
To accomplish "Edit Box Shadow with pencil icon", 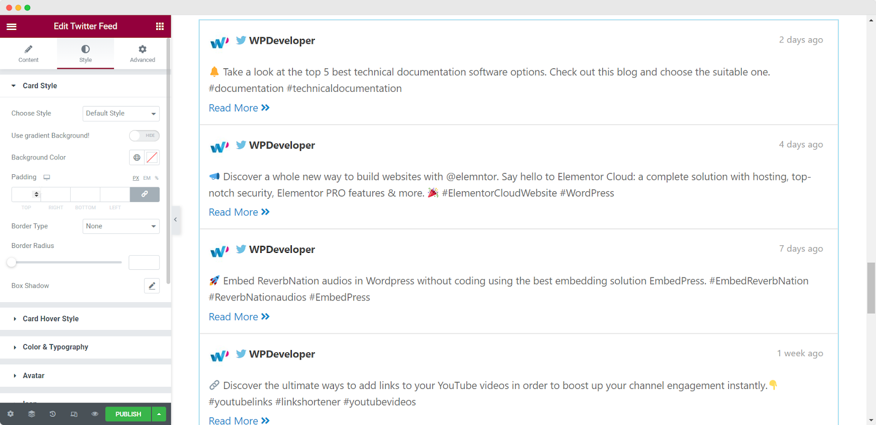I will pyautogui.click(x=152, y=286).
